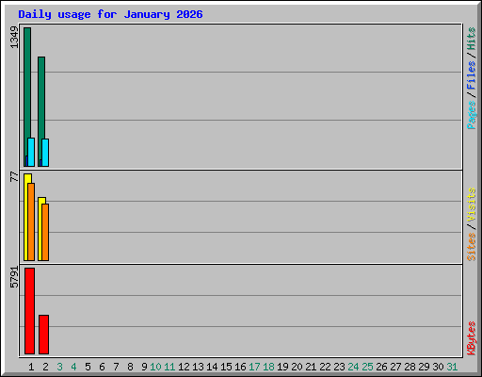Click green day label 11 on x-axis
This screenshot has height=377, width=482.
pos(169,367)
